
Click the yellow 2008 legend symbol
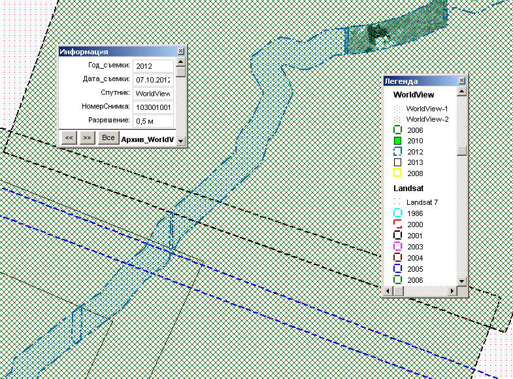[x=397, y=173]
